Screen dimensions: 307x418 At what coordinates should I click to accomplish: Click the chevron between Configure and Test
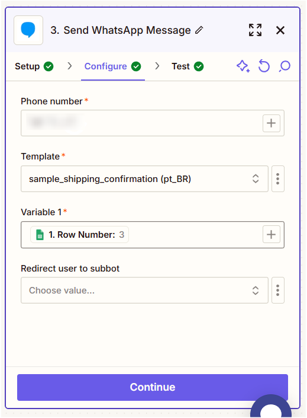(157, 66)
